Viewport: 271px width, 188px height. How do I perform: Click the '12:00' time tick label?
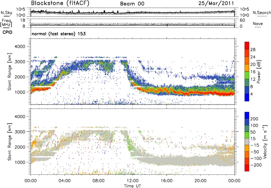132,181
